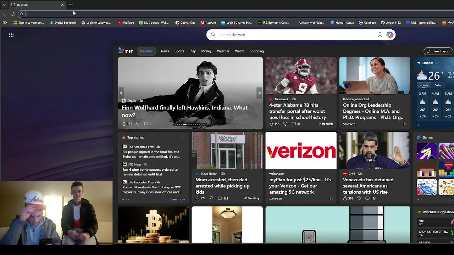Image resolution: width=454 pixels, height=255 pixels.
Task: Open comments on Venezuela article
Action: point(371,198)
